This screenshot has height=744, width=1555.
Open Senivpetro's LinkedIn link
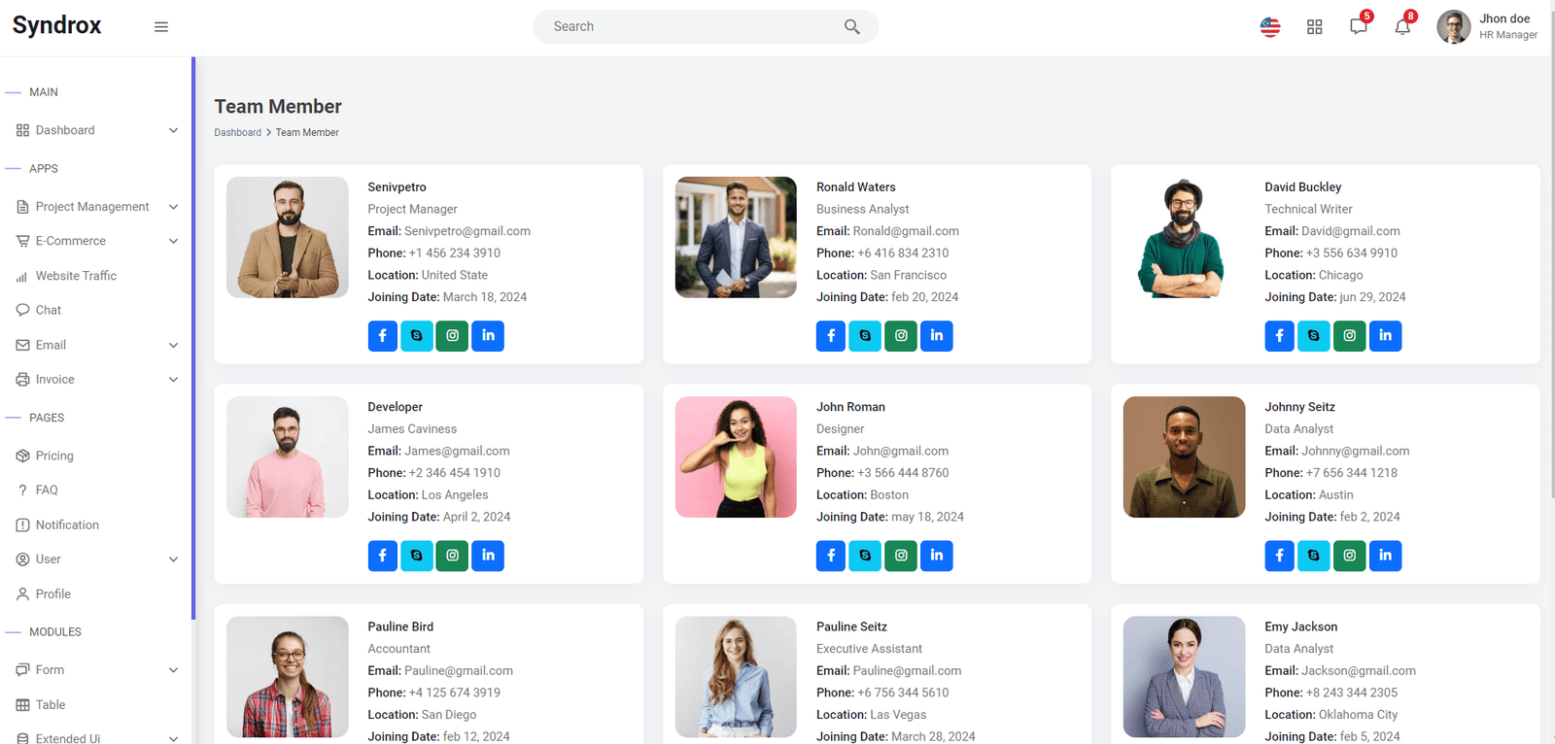click(488, 336)
